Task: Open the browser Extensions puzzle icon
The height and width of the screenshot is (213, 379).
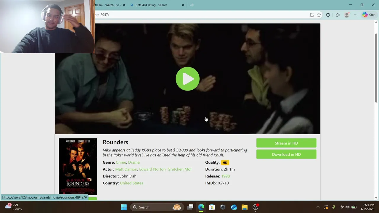Action: click(x=328, y=15)
